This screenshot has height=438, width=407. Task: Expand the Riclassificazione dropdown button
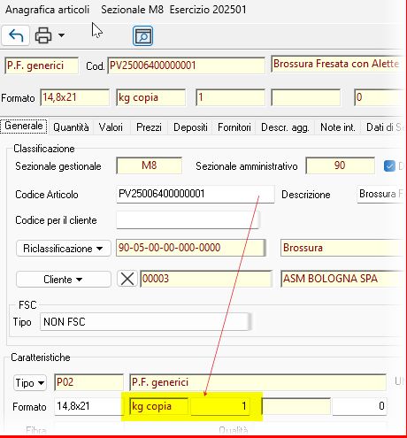(x=64, y=249)
